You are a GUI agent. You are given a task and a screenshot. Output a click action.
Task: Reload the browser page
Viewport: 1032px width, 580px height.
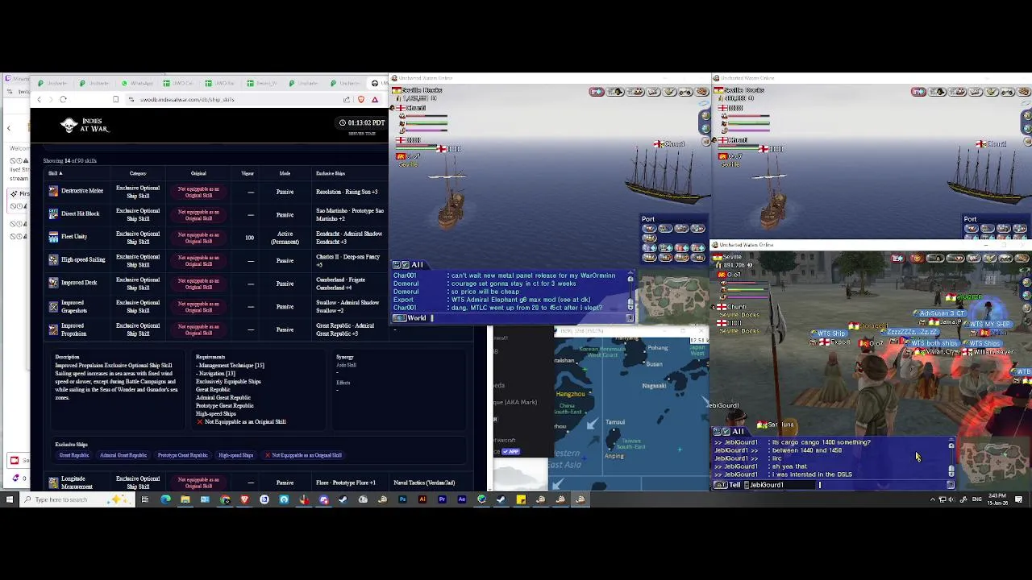click(x=63, y=99)
